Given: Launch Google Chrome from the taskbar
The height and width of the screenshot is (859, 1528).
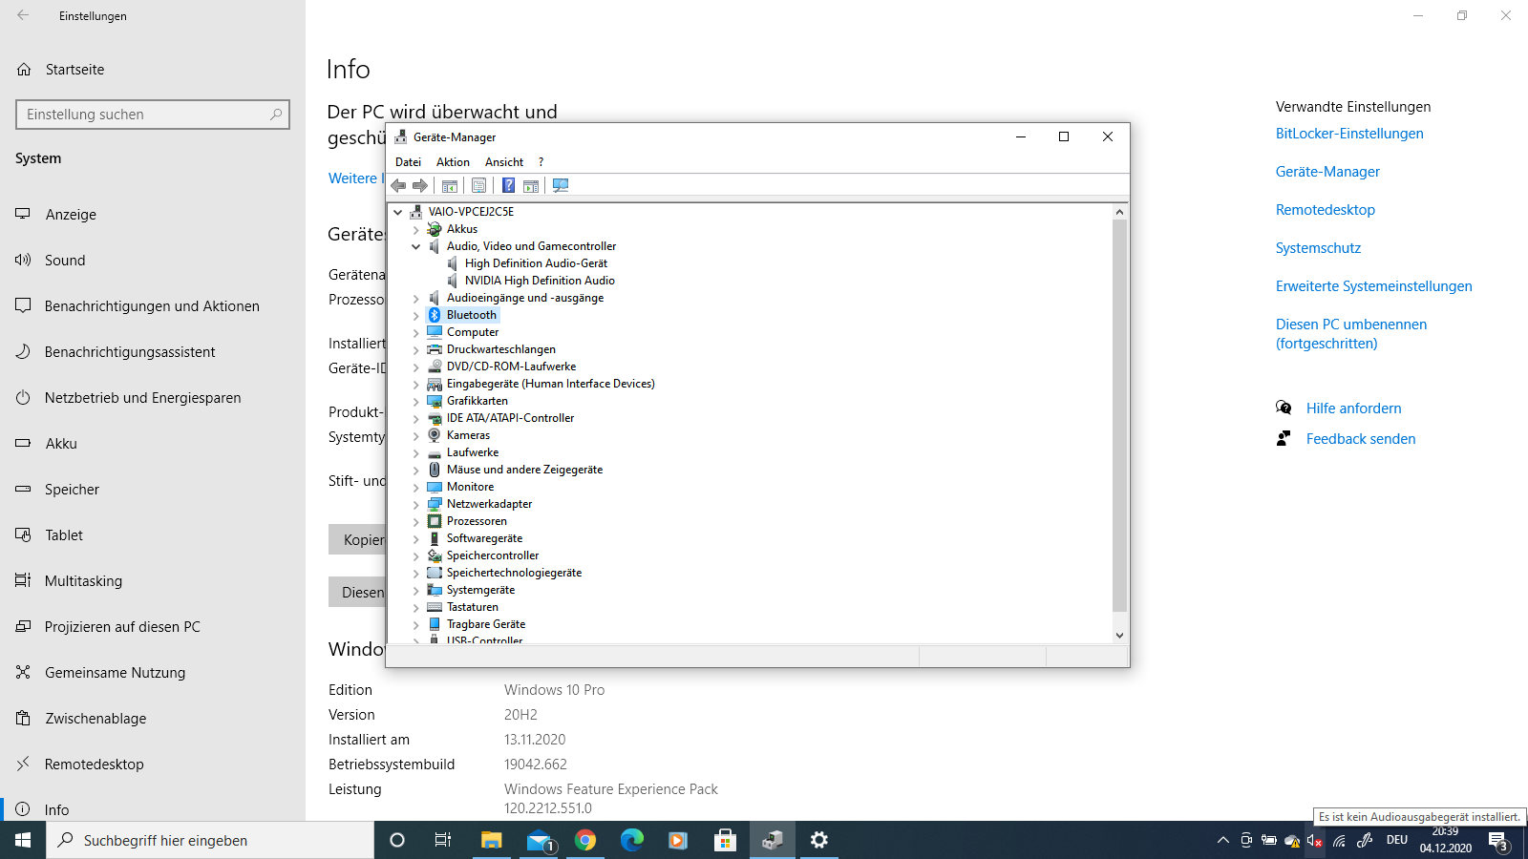Looking at the screenshot, I should coord(585,840).
